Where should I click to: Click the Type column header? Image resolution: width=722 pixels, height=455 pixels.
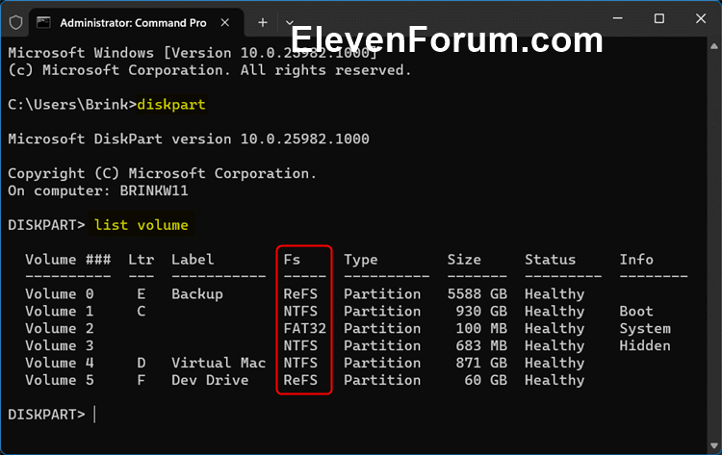coord(361,260)
